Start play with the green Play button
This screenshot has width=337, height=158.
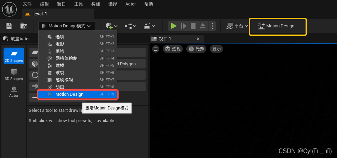pyautogui.click(x=174, y=26)
